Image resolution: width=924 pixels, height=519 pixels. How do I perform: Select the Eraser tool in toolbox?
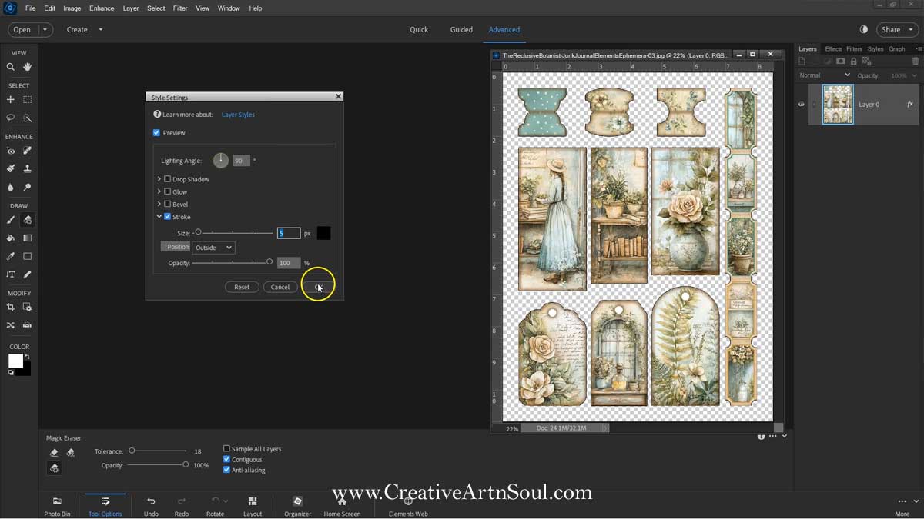click(28, 220)
